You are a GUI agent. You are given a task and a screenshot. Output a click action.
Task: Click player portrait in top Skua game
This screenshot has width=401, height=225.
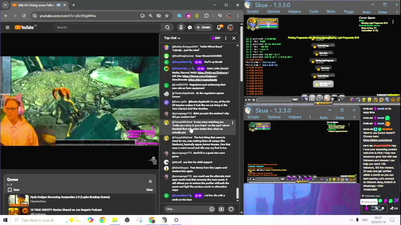tap(253, 22)
